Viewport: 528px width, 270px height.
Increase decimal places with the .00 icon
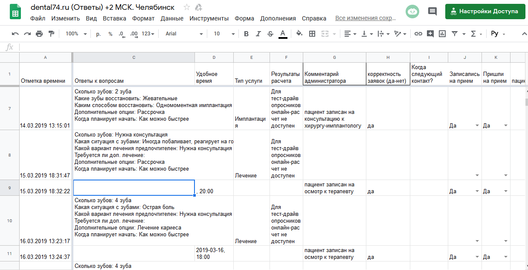(133, 34)
